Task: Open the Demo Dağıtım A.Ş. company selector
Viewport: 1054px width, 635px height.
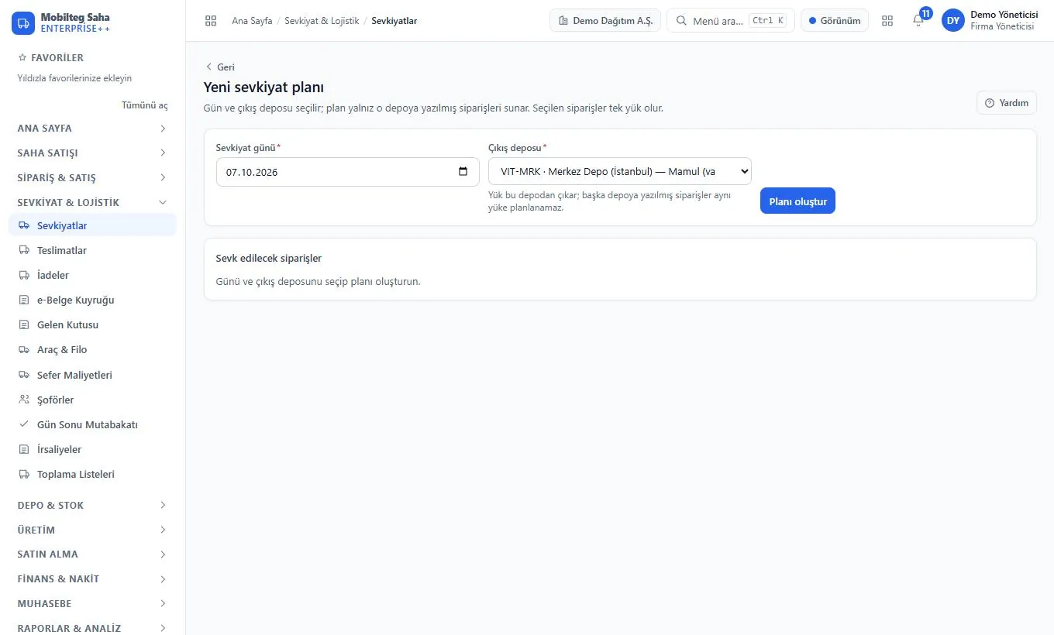Action: [x=604, y=21]
